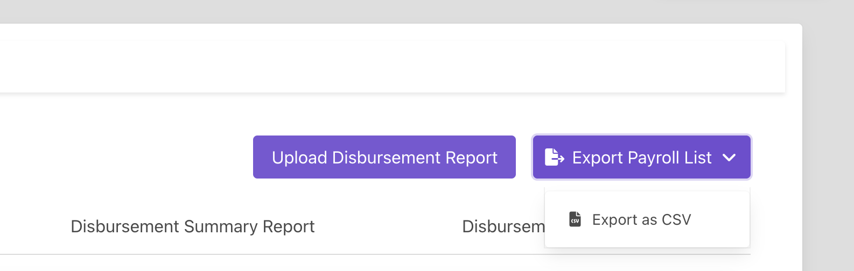Screen dimensions: 854x271
Task: Tap the Export Payroll List label text
Action: (x=642, y=158)
